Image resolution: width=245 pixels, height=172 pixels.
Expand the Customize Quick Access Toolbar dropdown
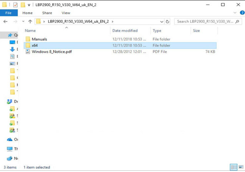tap(29, 5)
